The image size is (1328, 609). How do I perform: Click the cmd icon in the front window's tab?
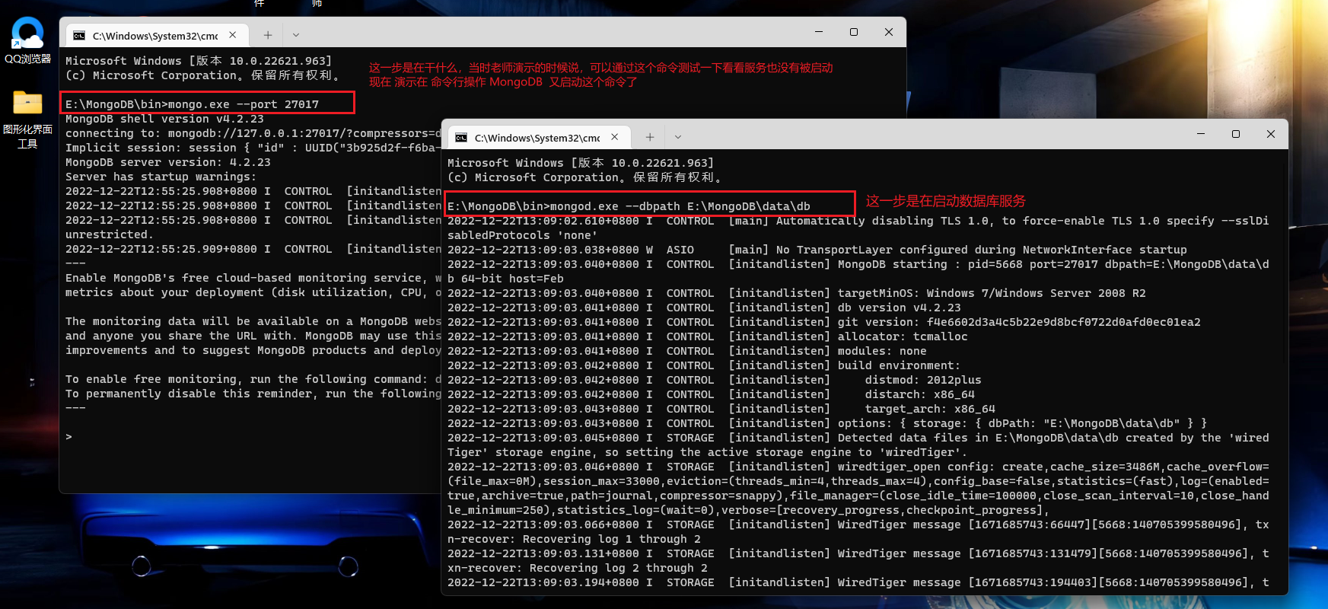pyautogui.click(x=461, y=137)
